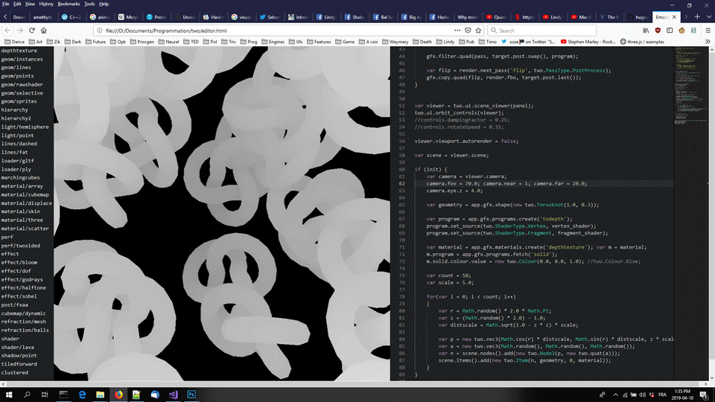Open the Stephen Marley bookmark
Image resolution: width=715 pixels, height=402 pixels.
coord(588,42)
